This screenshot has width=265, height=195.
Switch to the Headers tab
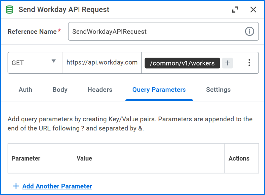pos(100,90)
